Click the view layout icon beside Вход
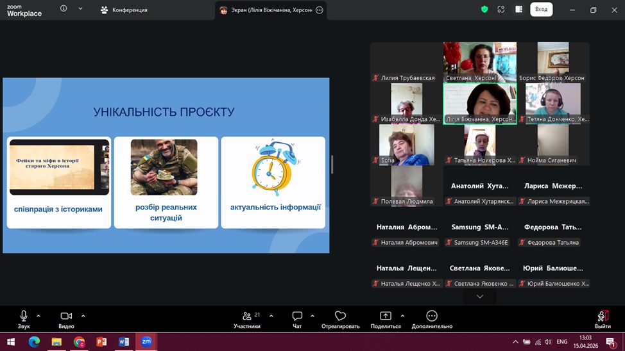 pos(518,10)
